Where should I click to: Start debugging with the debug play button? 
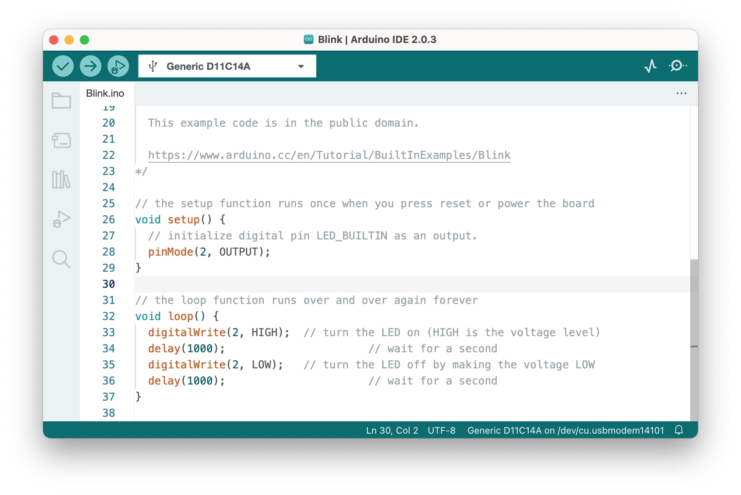[x=118, y=66]
